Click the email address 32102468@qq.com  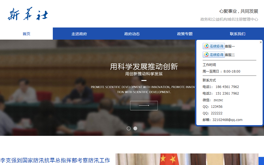pos(227,120)
